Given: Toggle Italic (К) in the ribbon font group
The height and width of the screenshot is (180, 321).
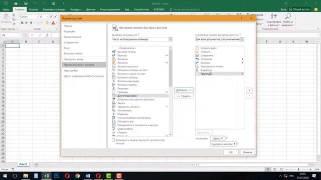Looking at the screenshot, I should coord(27,22).
